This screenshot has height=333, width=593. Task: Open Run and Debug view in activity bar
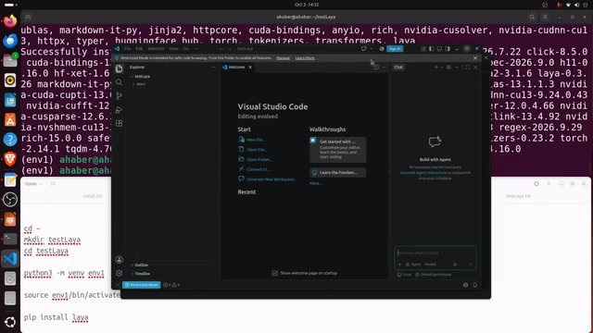click(x=120, y=109)
